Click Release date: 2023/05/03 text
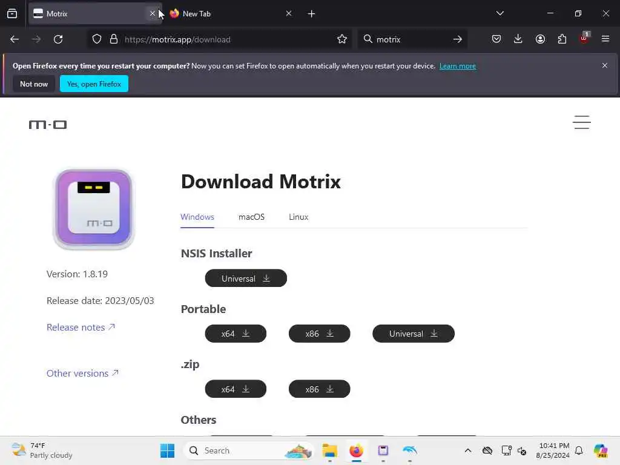 101,300
